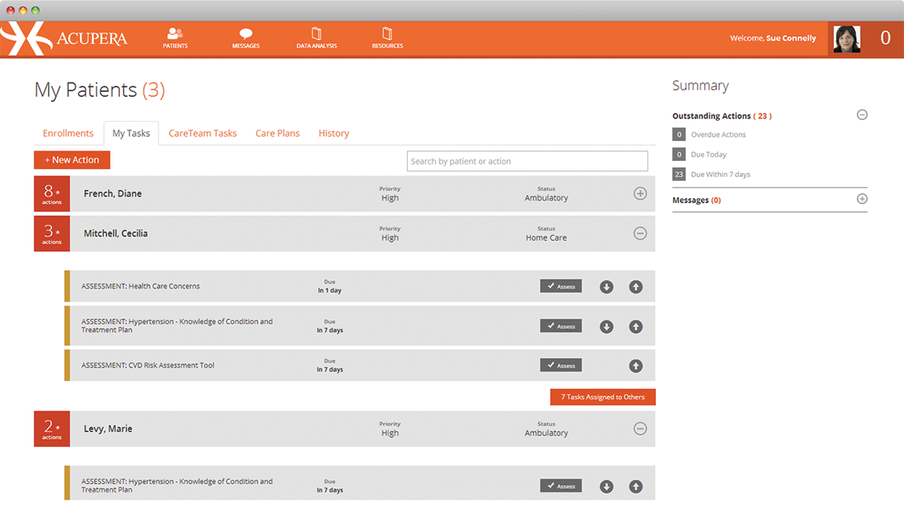The image size is (904, 510).
Task: Move CVD Risk Assessment Tool up
Action: coord(636,366)
